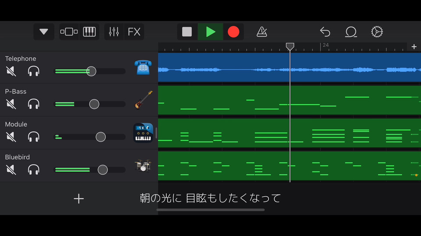Image resolution: width=421 pixels, height=236 pixels.
Task: Switch to Tracks view button
Action: coord(69,32)
